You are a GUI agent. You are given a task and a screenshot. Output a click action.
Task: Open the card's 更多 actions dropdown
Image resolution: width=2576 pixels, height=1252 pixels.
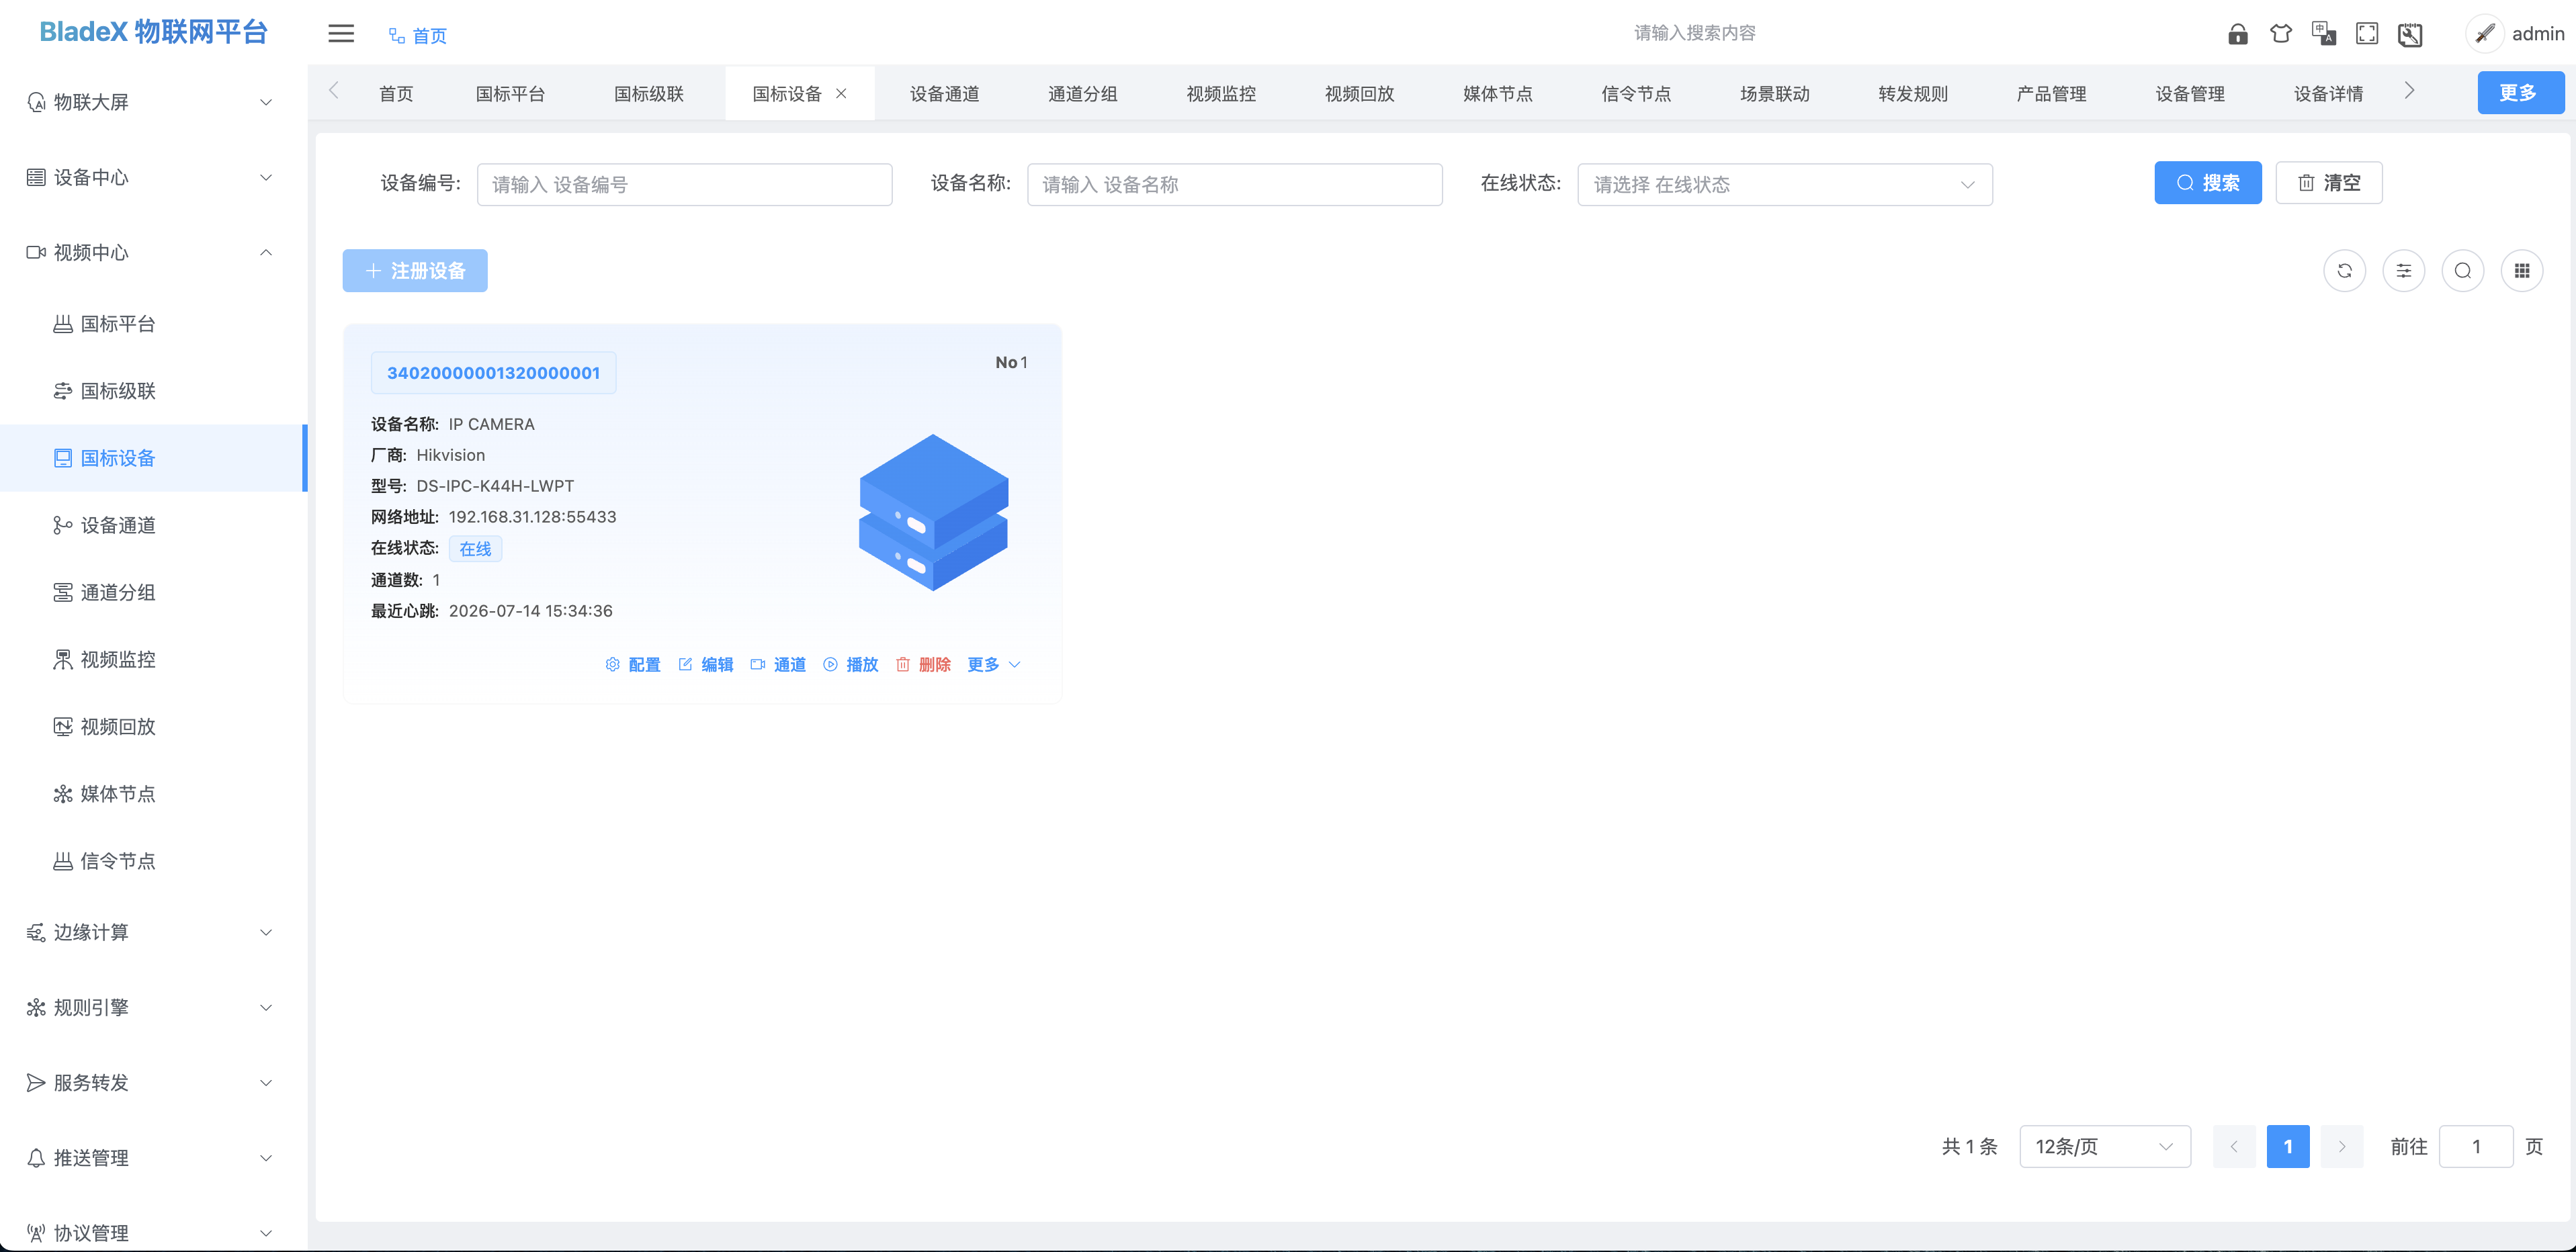click(994, 665)
